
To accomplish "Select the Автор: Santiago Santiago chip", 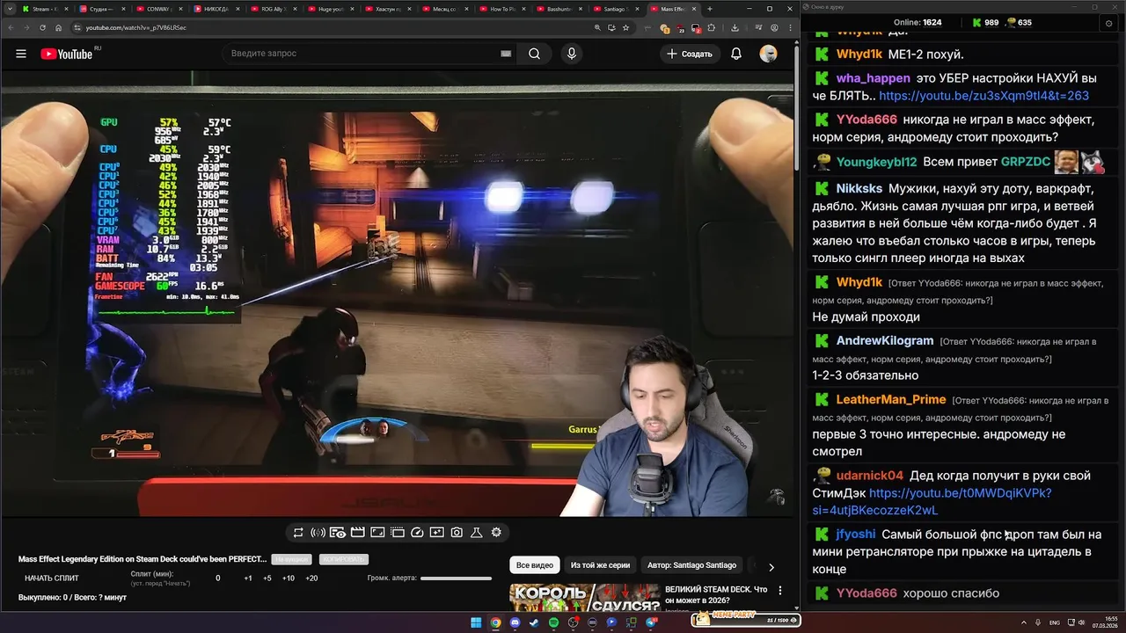I will coord(691,565).
